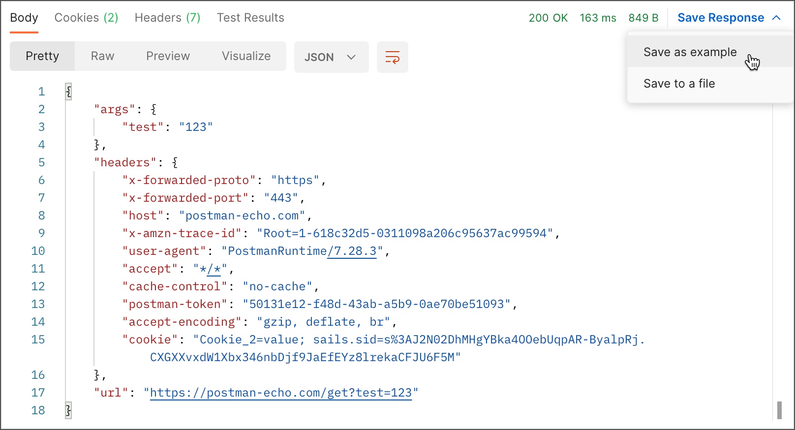Click the 163 ms response time
This screenshot has width=795, height=430.
[x=598, y=18]
